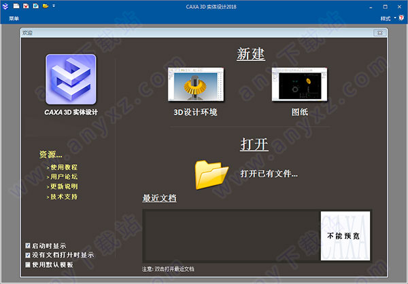Image resolution: width=408 pixels, height=284 pixels.
Task: Close the 欢迎 welcome dialog
Action: tap(379, 33)
